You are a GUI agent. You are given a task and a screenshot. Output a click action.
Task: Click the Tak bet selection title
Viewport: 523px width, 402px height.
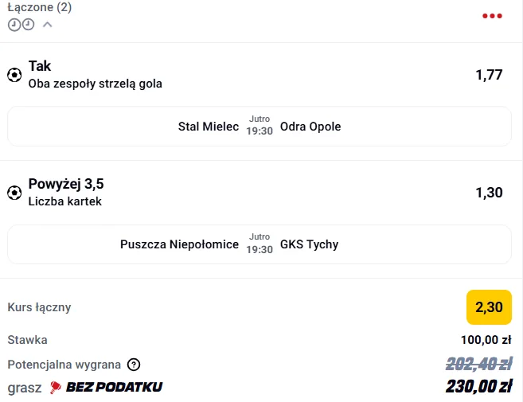pyautogui.click(x=40, y=66)
